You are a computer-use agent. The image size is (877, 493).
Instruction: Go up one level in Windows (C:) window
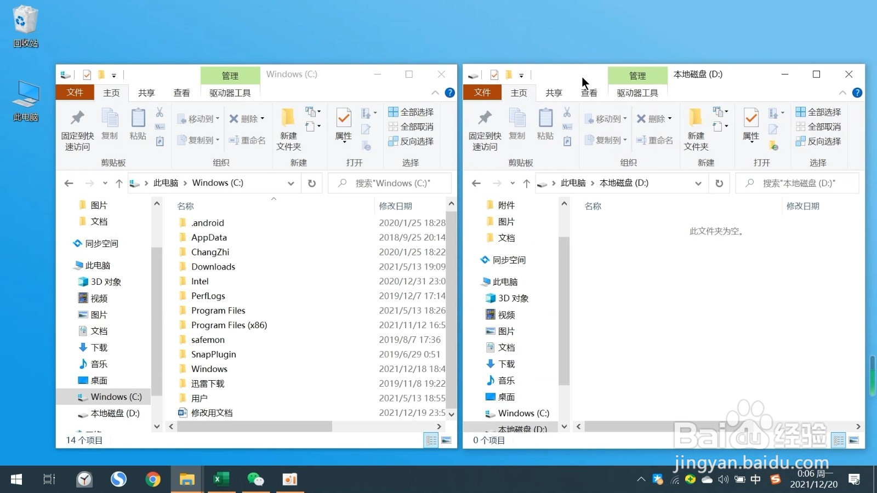(119, 183)
